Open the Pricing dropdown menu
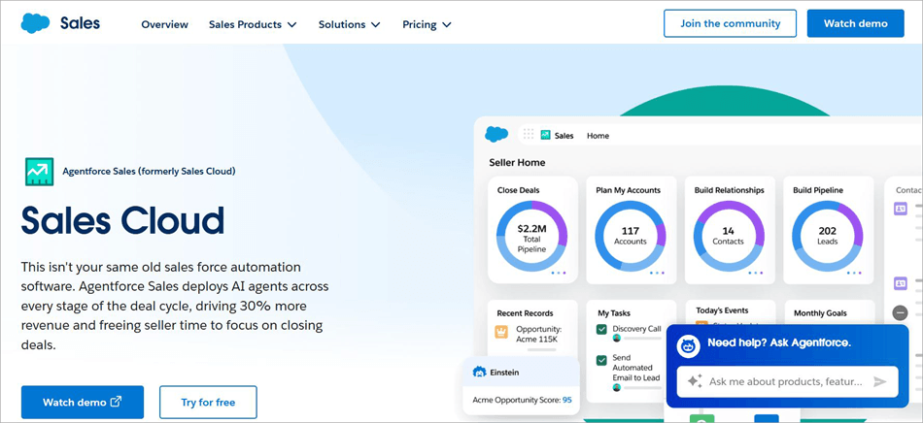The image size is (923, 423). click(427, 24)
